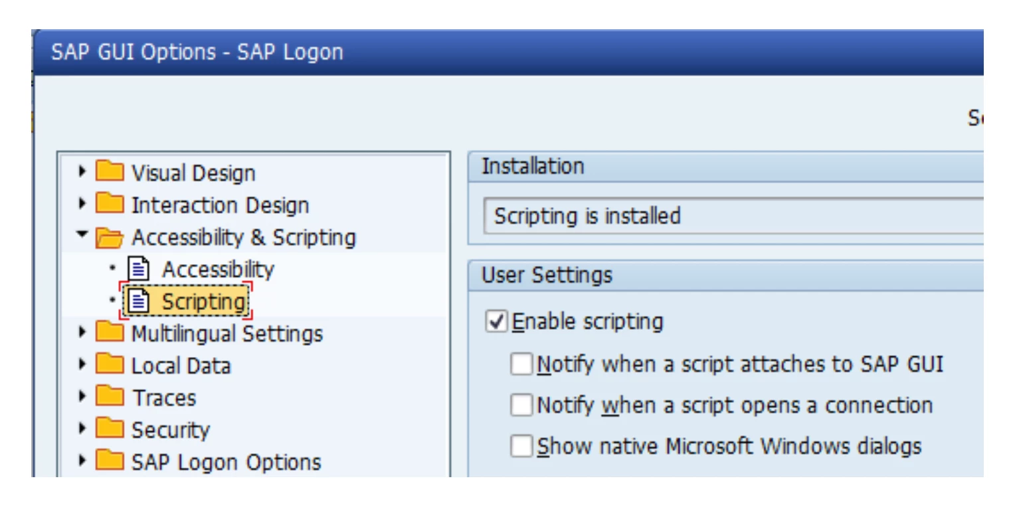Select the Traces tree label
1011x515 pixels.
click(x=164, y=398)
